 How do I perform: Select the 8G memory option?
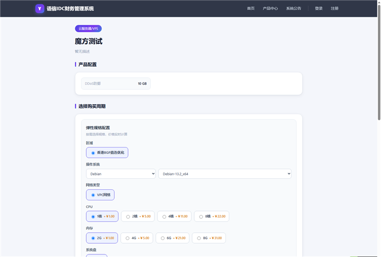208,238
